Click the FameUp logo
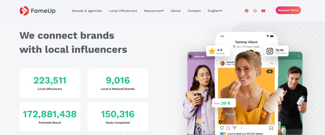This screenshot has height=135, width=325. click(37, 11)
